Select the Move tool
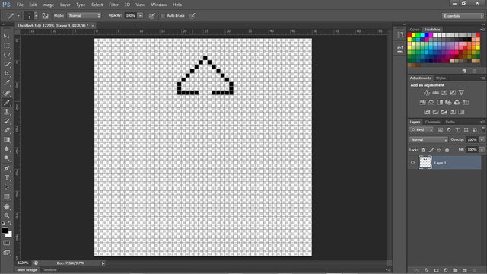The width and height of the screenshot is (487, 274). pos(7,37)
